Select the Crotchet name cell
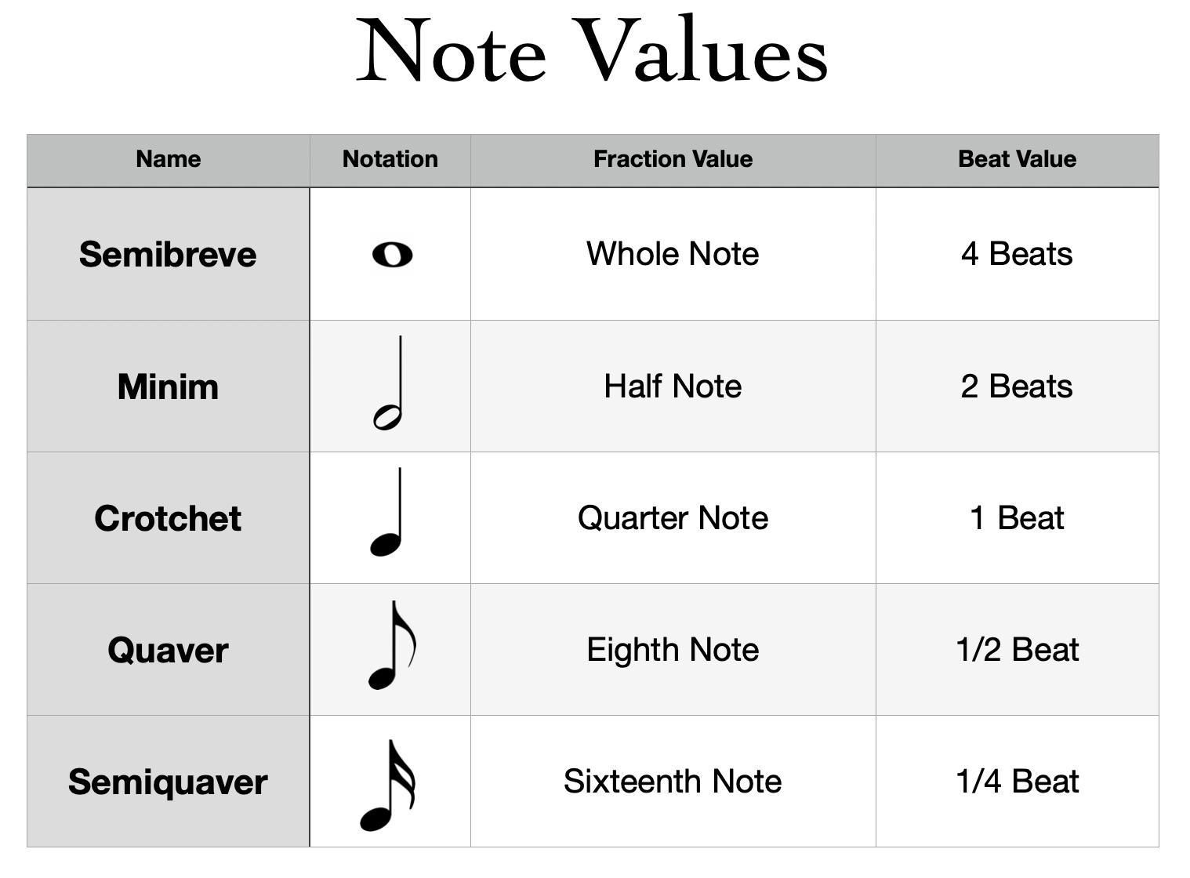The width and height of the screenshot is (1190, 878). (169, 518)
